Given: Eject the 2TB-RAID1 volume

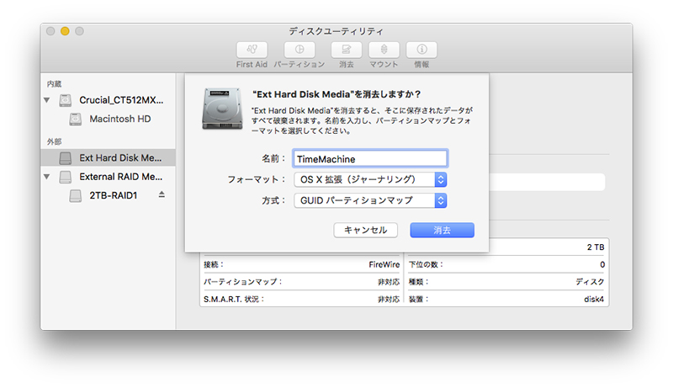Looking at the screenshot, I should pyautogui.click(x=162, y=195).
